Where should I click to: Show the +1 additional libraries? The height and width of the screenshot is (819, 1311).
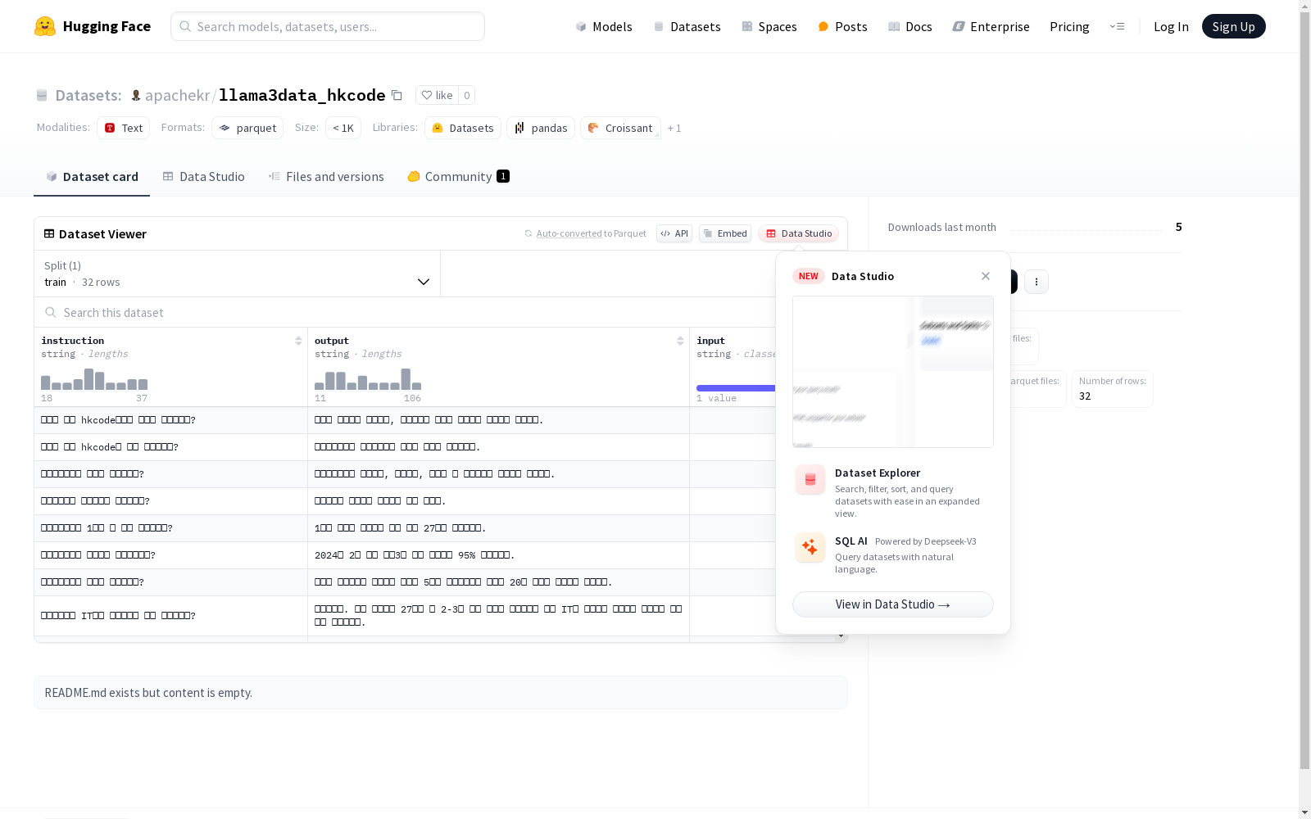(674, 128)
